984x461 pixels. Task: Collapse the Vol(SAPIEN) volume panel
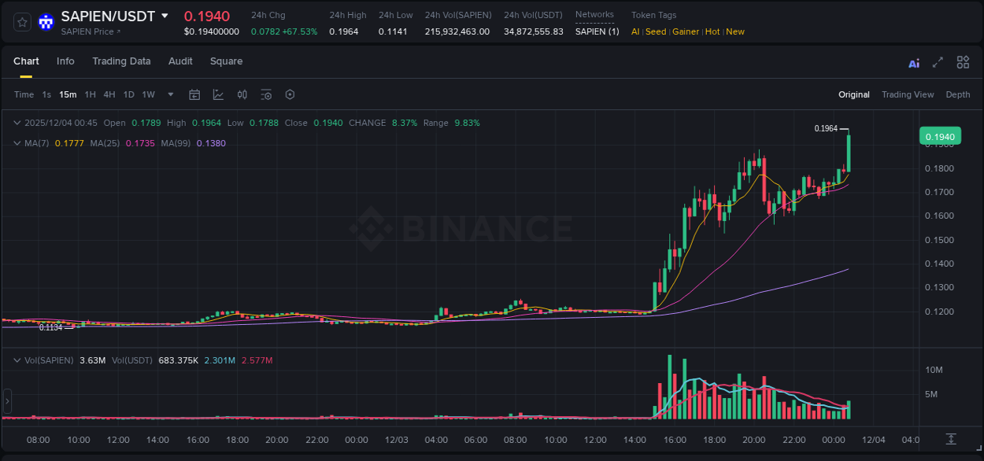[17, 360]
